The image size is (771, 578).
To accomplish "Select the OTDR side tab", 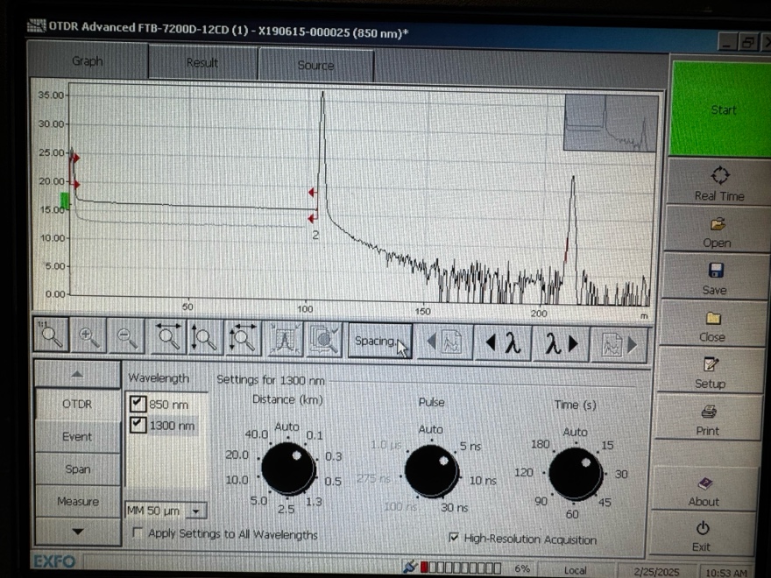I will coord(77,404).
